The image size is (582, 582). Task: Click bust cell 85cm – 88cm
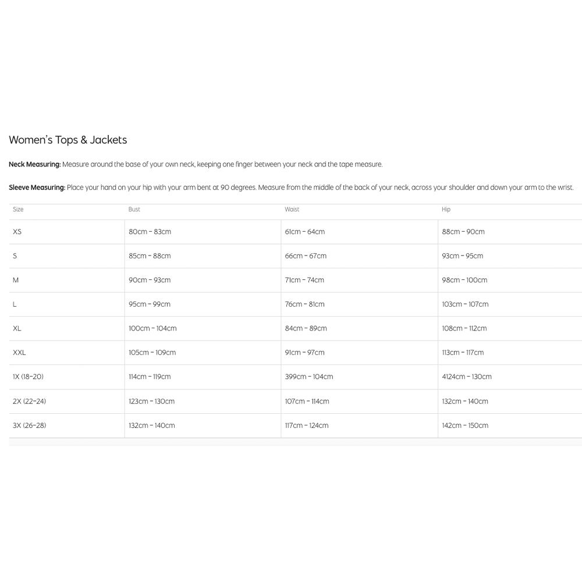click(150, 256)
